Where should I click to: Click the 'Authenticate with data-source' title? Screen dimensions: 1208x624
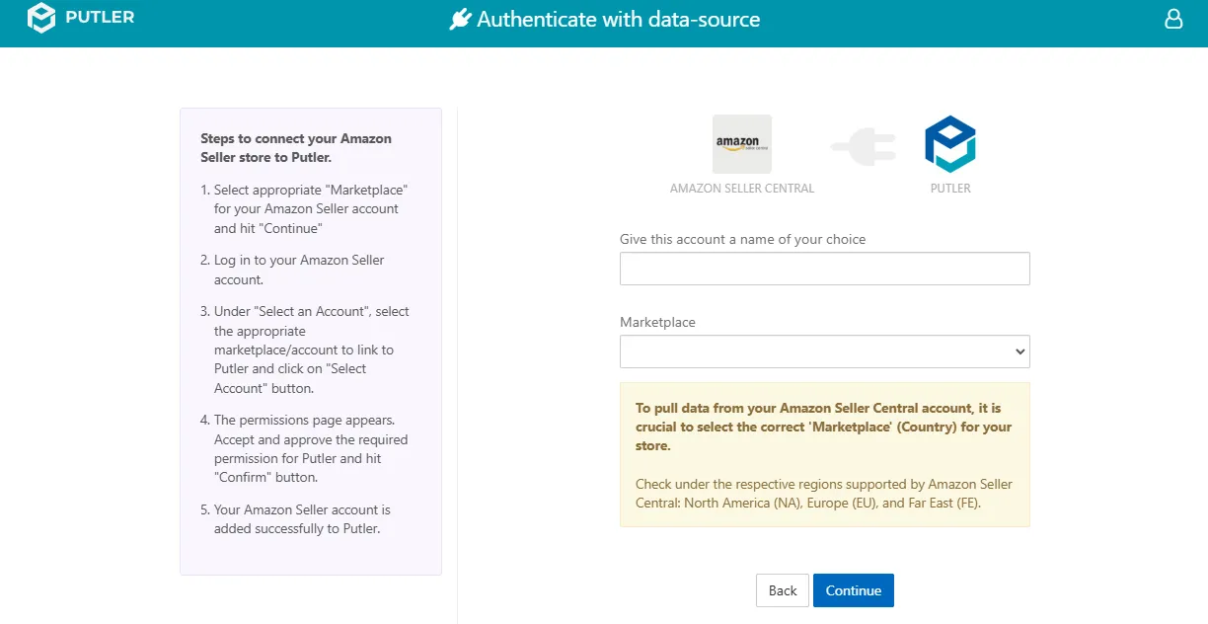pyautogui.click(x=619, y=20)
